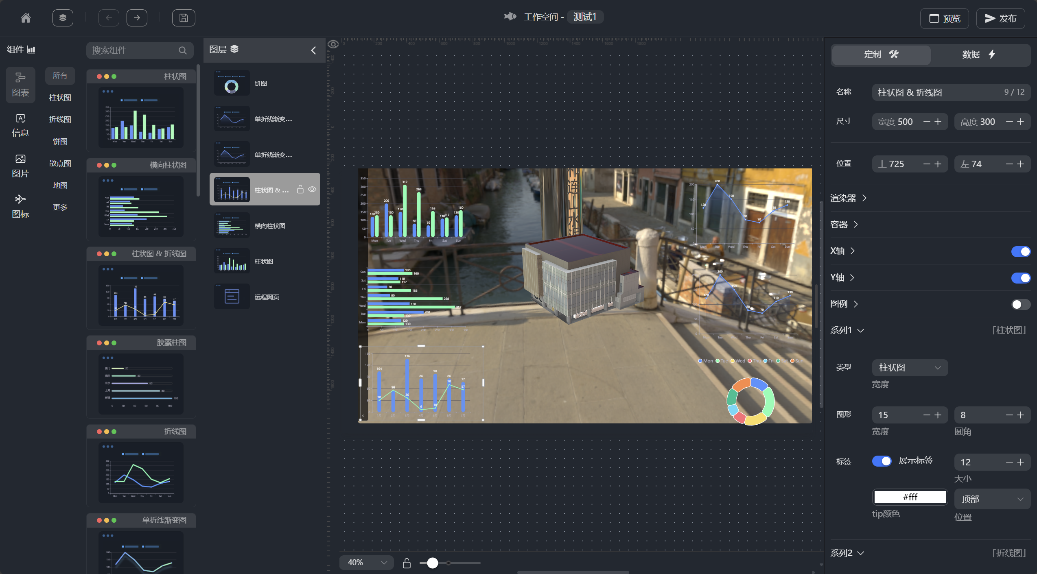Screen dimensions: 1037x574
Task: Select the 折线图 chart category
Action: 60,119
